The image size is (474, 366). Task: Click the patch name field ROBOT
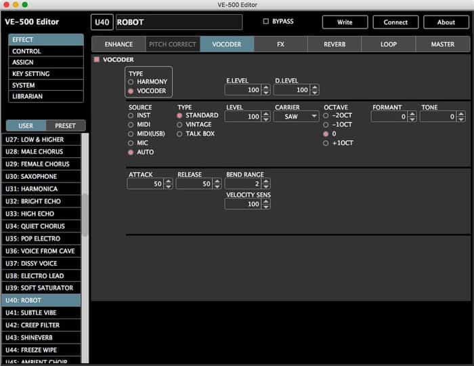[x=179, y=22]
